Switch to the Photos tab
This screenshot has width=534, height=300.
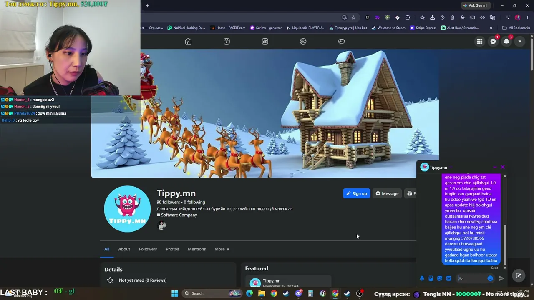(172, 249)
